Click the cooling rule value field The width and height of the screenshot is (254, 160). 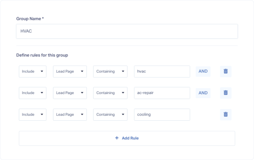162,115
